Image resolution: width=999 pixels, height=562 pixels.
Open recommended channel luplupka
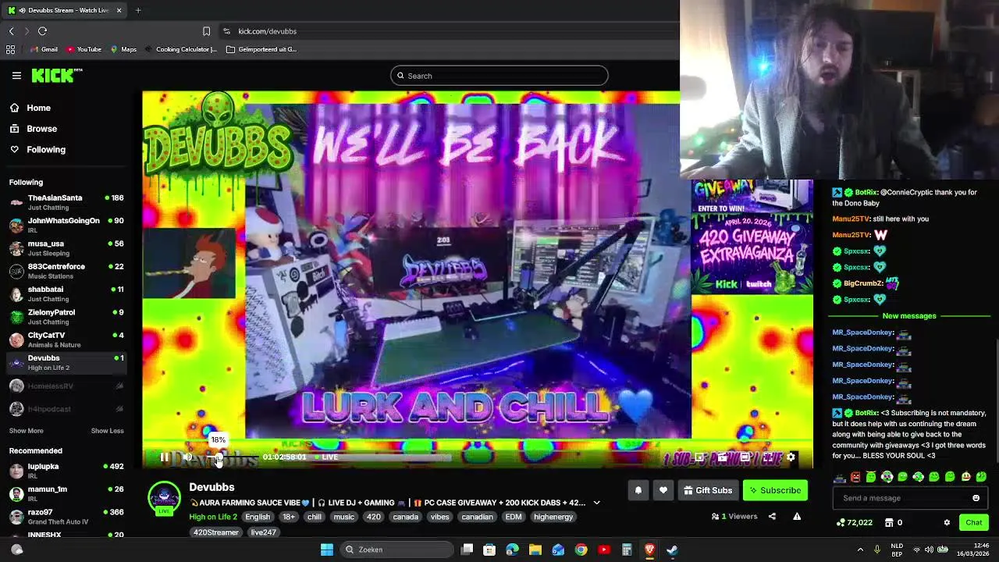click(x=66, y=471)
